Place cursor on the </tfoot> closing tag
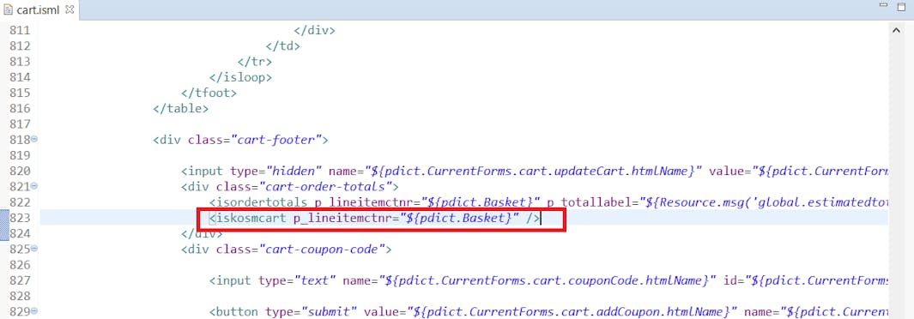The image size is (914, 319). tap(209, 93)
